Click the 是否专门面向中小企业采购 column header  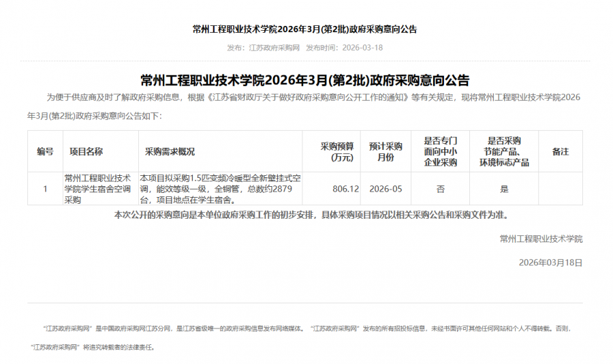coord(440,151)
